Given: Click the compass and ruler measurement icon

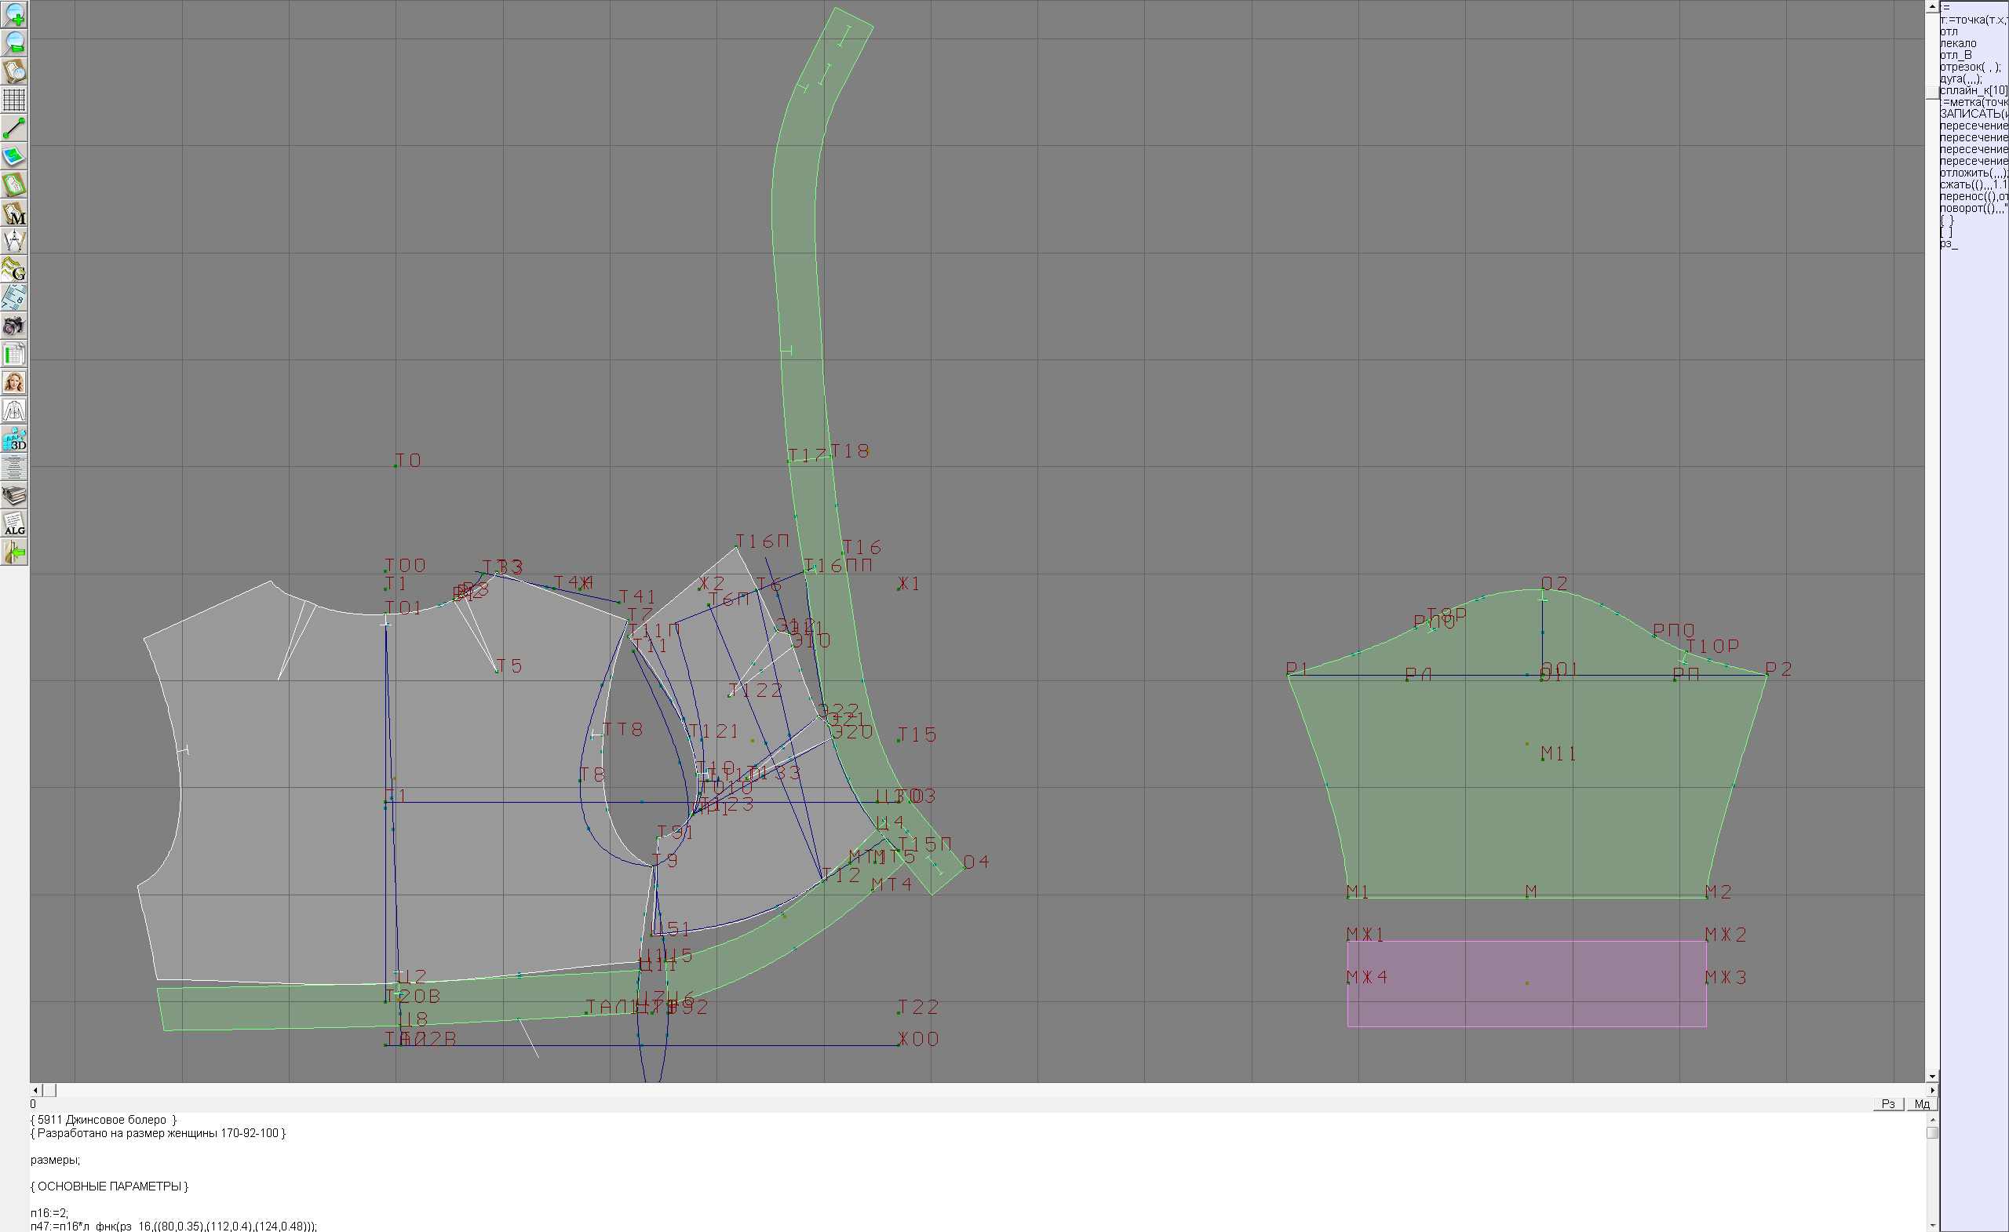Looking at the screenshot, I should click(x=15, y=242).
